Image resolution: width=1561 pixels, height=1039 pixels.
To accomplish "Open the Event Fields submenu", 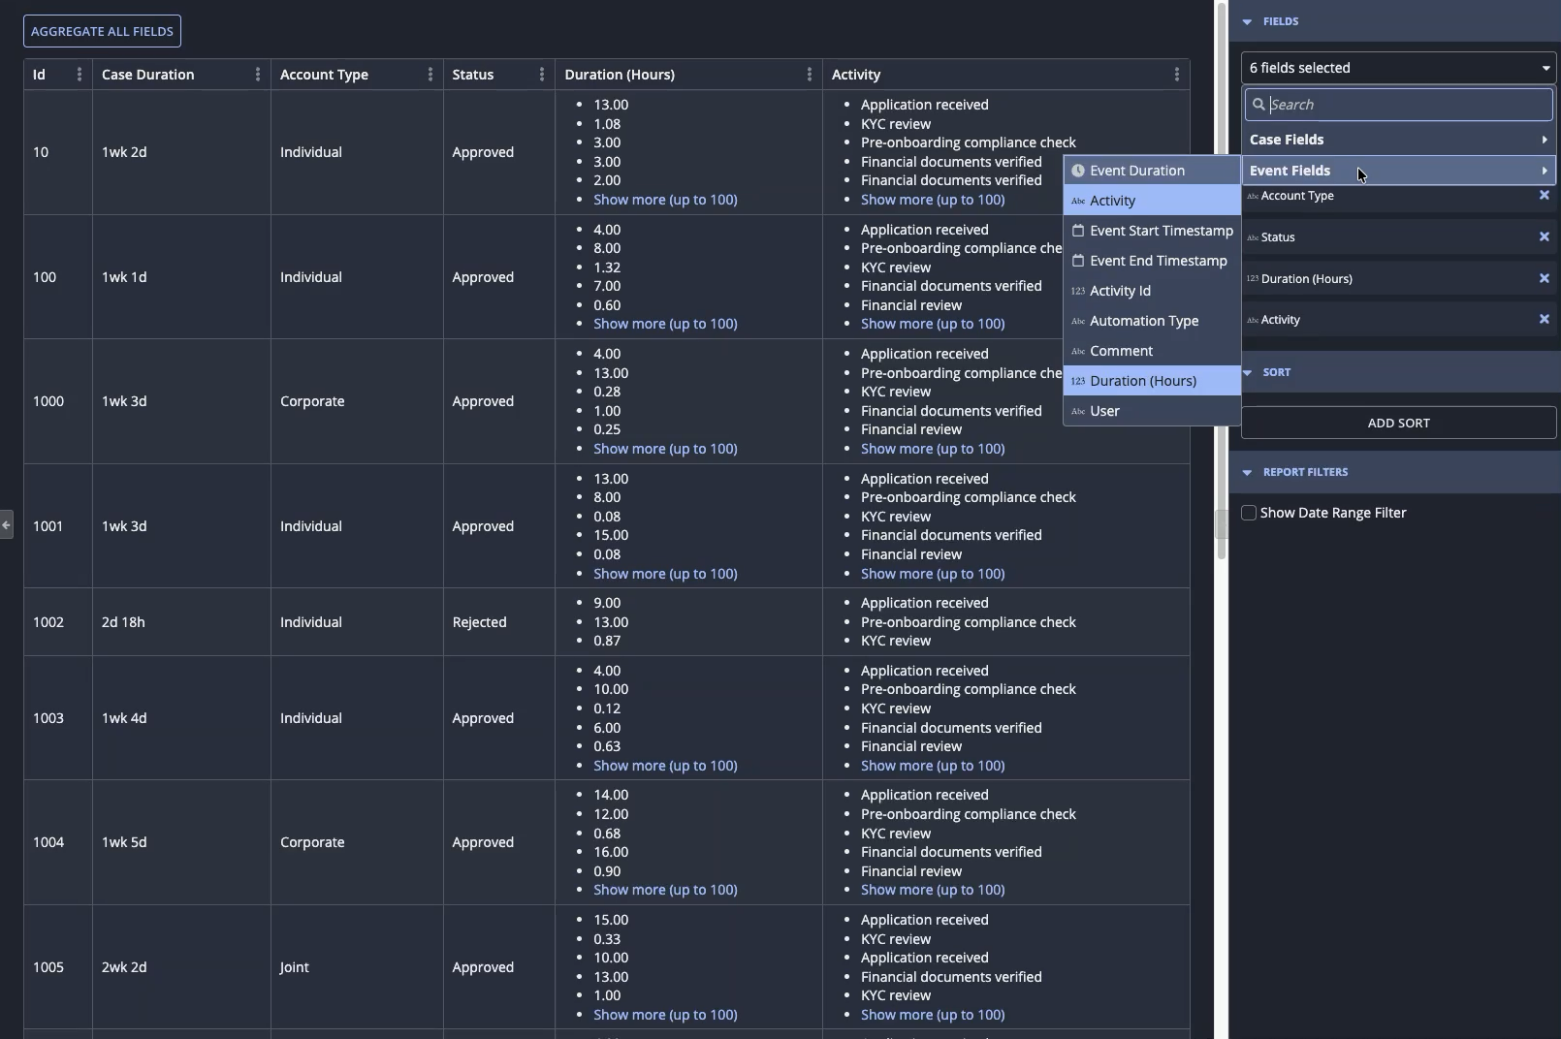I will coord(1398,171).
